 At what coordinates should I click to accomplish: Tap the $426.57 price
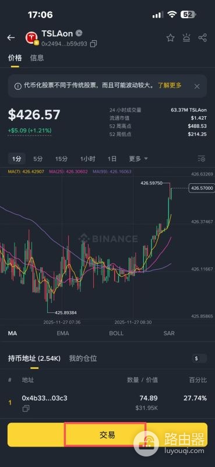tap(34, 115)
